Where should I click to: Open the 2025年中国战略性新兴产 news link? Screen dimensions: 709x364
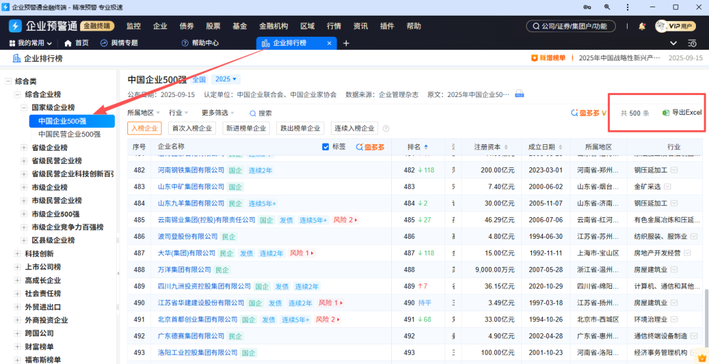(620, 58)
